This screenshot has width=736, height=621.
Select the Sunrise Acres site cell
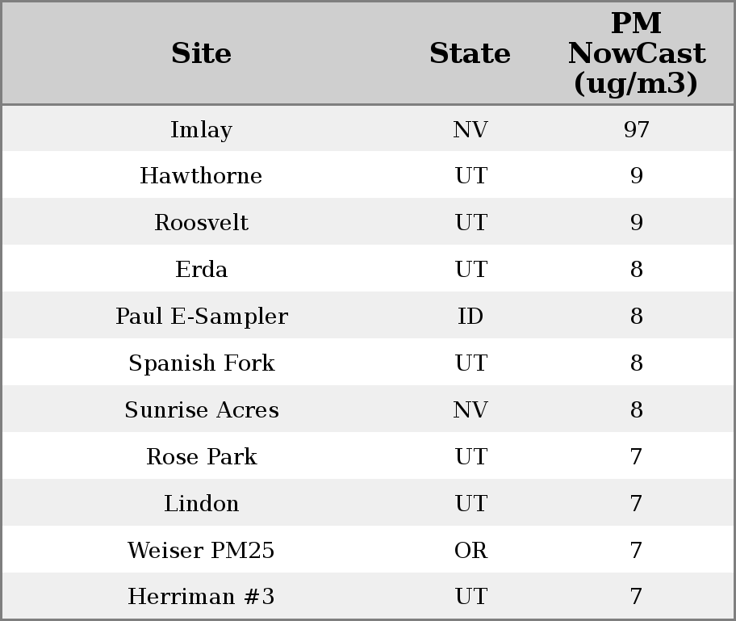click(x=201, y=410)
